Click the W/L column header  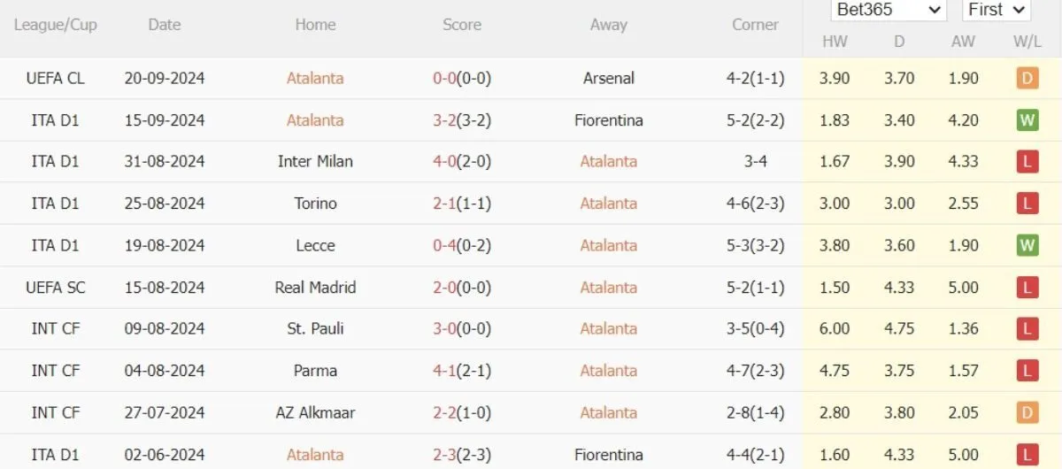[x=1027, y=42]
